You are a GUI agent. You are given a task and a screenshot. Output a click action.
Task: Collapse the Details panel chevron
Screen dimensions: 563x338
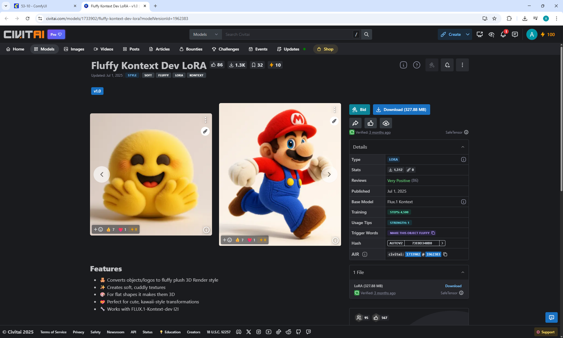(463, 147)
